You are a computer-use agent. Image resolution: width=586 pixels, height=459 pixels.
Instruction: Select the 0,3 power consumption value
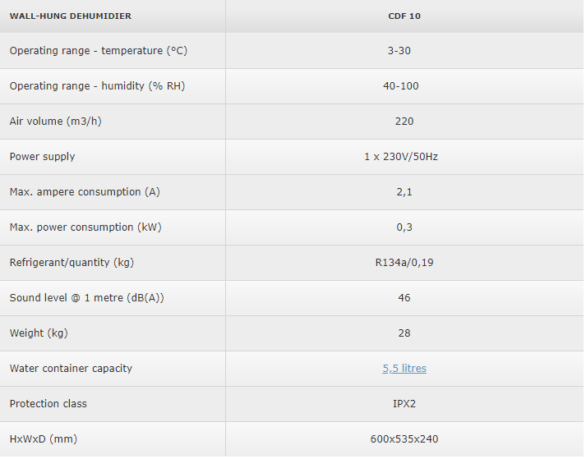coord(404,227)
